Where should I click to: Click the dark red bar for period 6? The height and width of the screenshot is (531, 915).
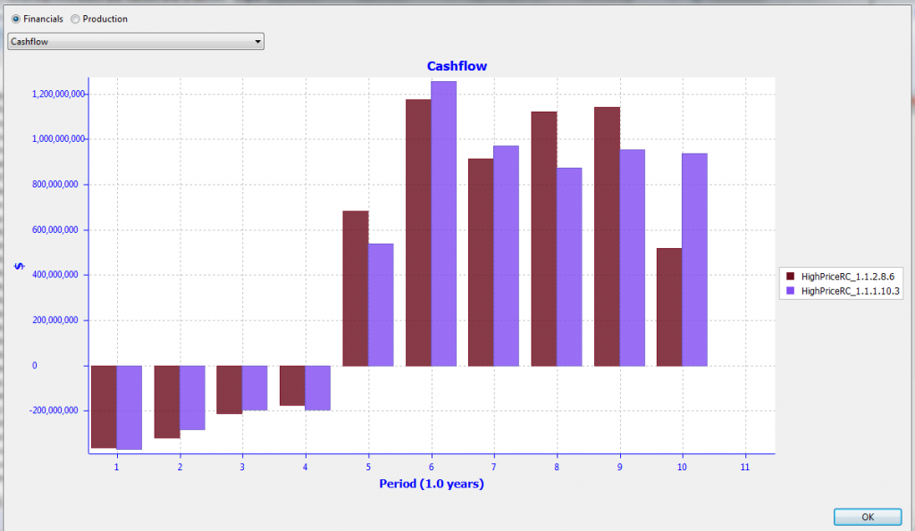[418, 233]
